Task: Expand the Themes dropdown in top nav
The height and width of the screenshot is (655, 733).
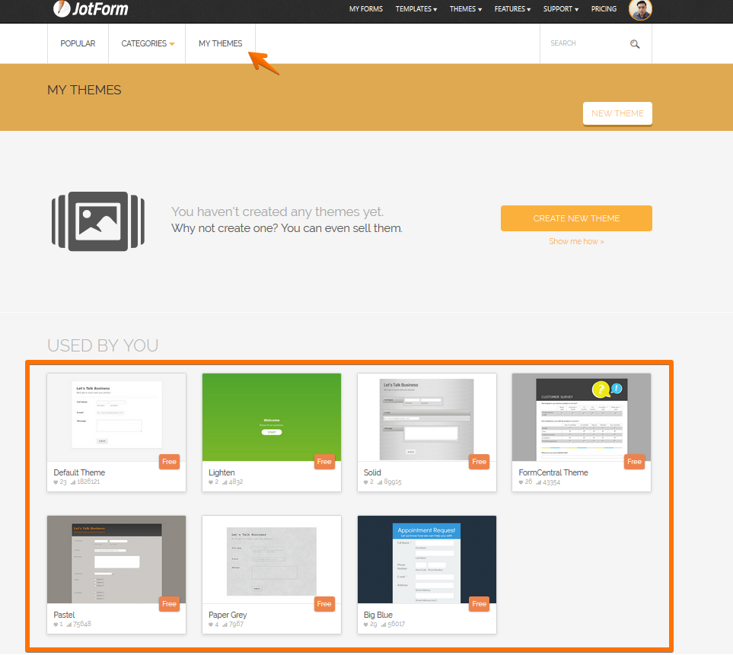Action: pos(466,9)
